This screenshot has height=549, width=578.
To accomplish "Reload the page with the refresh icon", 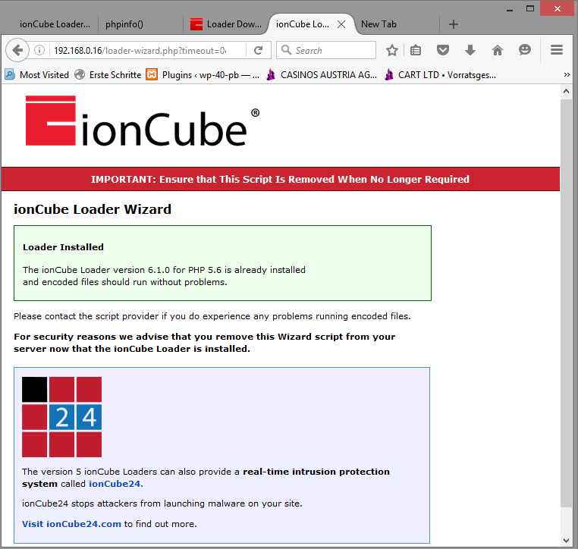I will point(258,50).
